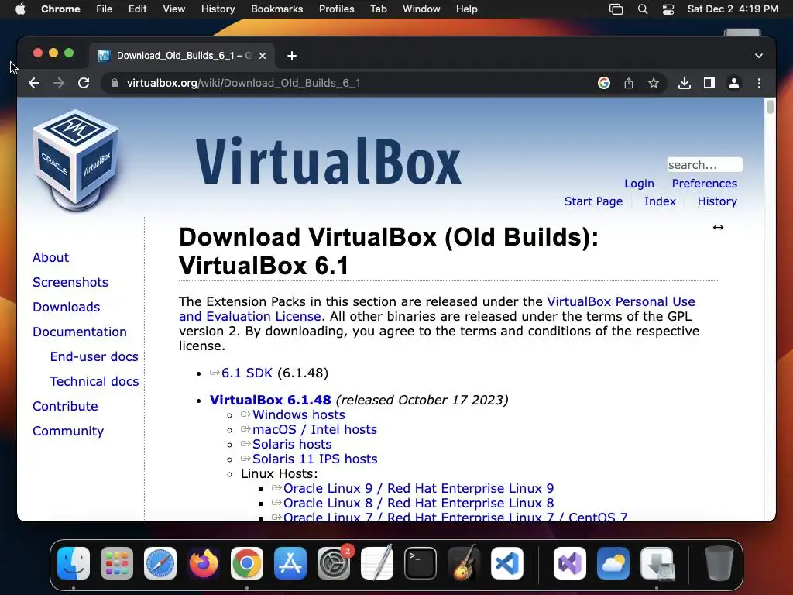Bookmark this page with the star icon
Screen dimensions: 793x595
coord(654,83)
